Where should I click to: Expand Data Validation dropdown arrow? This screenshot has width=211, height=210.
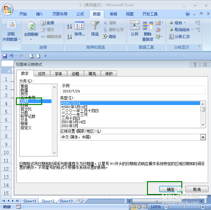(162, 23)
